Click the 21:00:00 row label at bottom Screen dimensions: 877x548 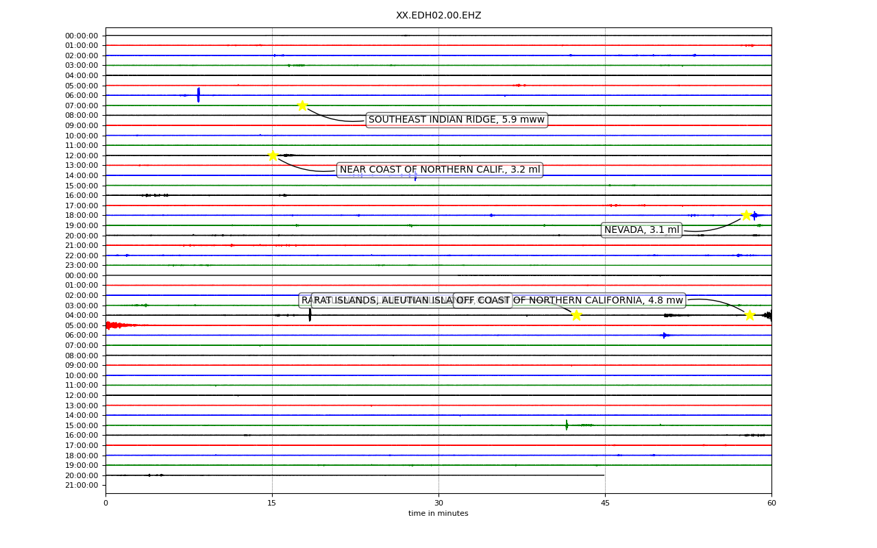click(x=82, y=485)
